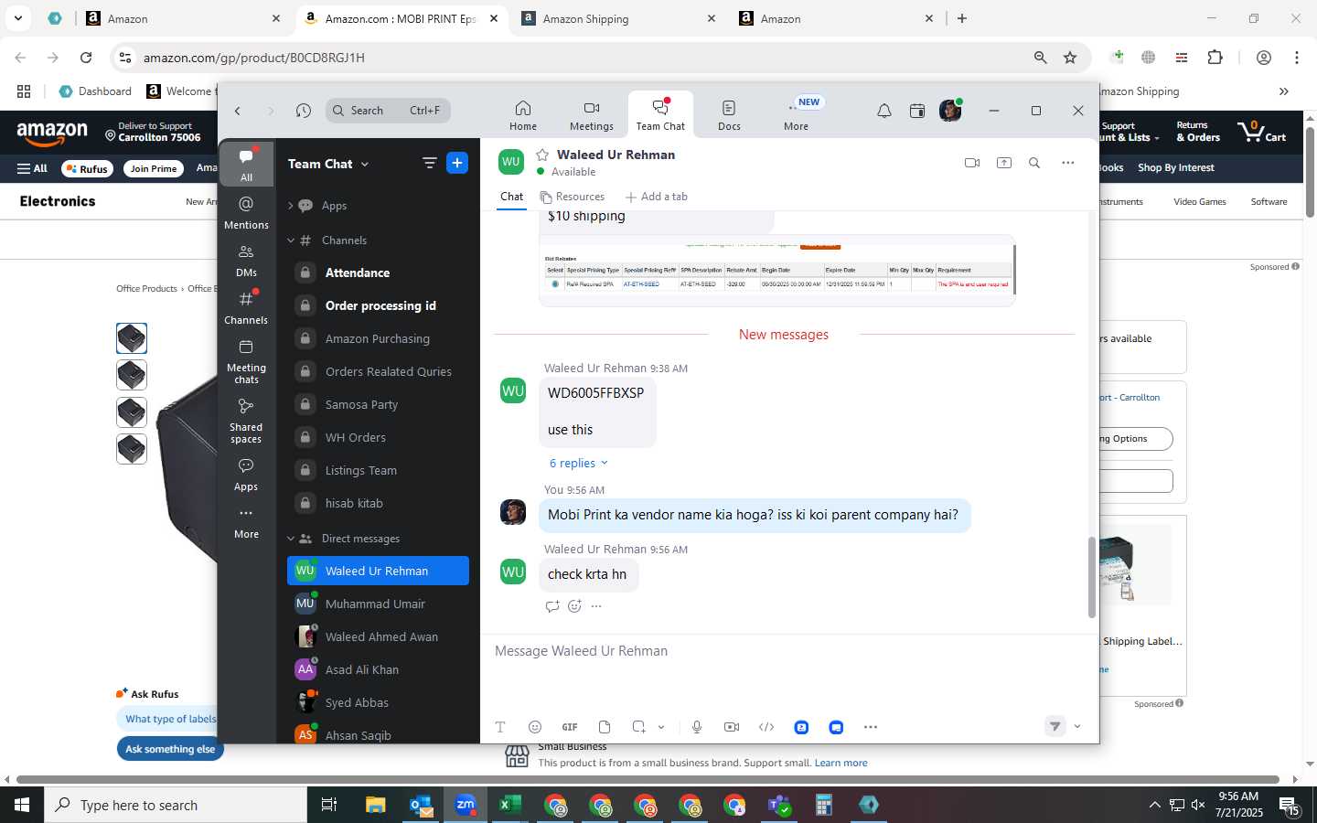Collapse the Channels section
1317x823 pixels.
291,240
